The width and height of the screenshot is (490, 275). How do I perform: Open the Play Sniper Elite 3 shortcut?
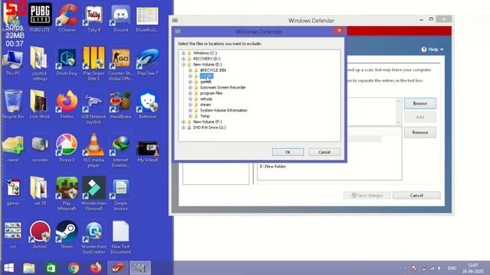(93, 63)
